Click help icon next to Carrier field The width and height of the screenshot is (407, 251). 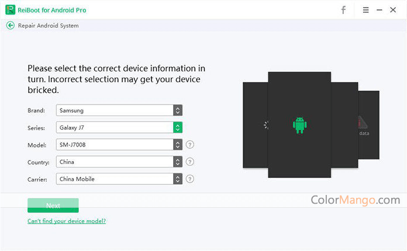pyautogui.click(x=190, y=179)
